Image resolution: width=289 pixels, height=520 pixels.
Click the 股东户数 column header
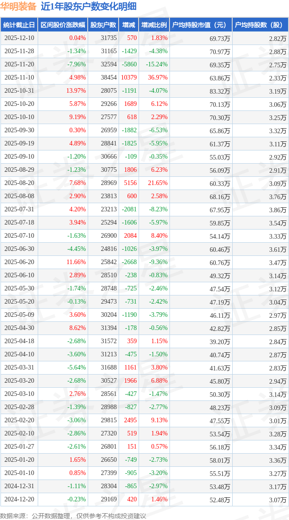pyautogui.click(x=103, y=25)
